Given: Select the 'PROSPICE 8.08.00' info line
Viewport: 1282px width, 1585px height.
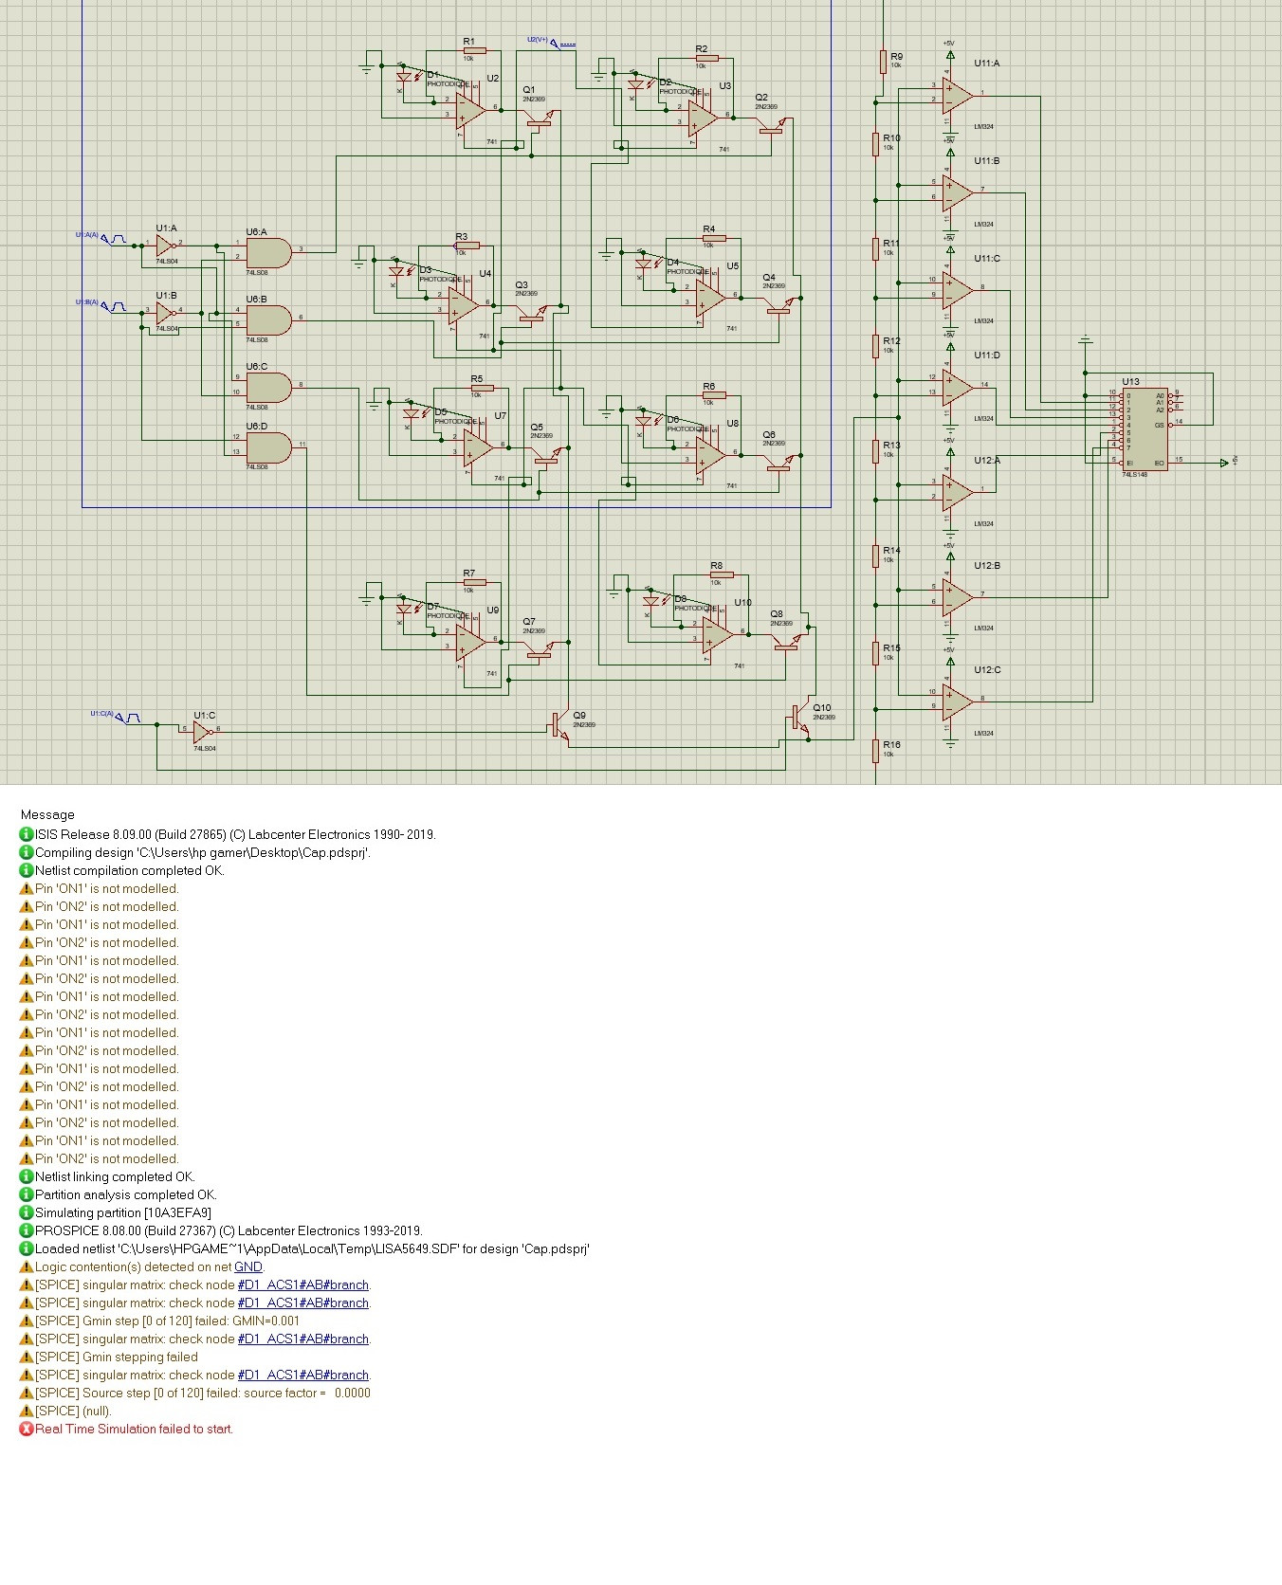Looking at the screenshot, I should pyautogui.click(x=229, y=1230).
